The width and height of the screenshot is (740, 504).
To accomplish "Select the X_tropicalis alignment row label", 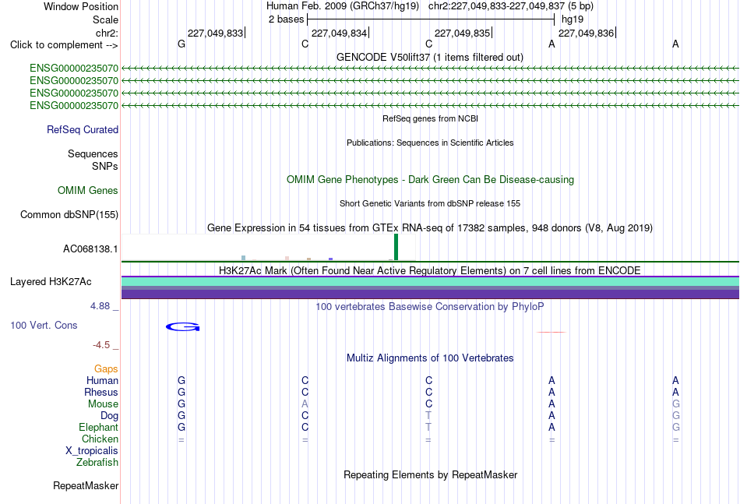I will [x=92, y=451].
